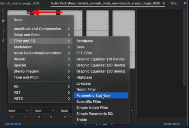The height and width of the screenshot is (128, 189).
Task: Expand the Amplitude and Compression submenu
Action: click(41, 29)
